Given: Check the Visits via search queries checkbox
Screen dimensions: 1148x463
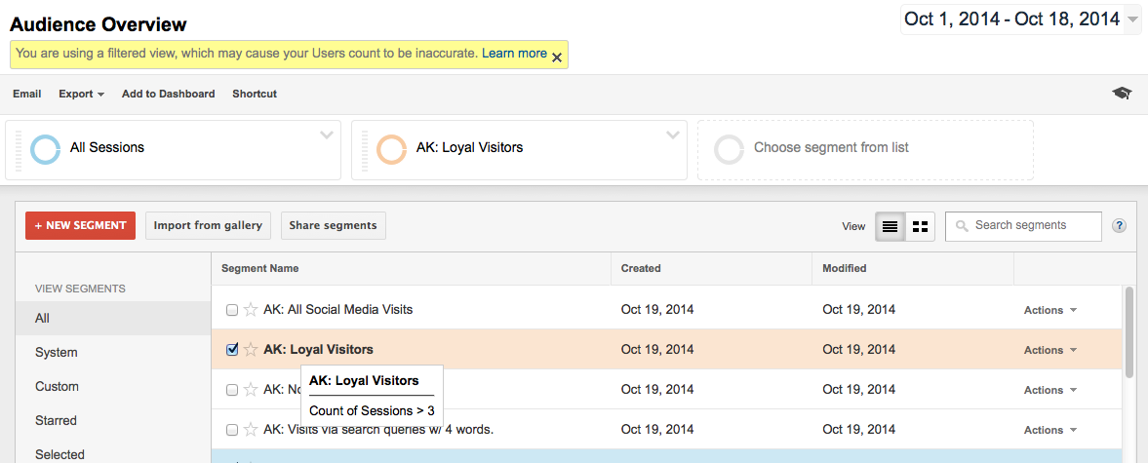Looking at the screenshot, I should [232, 430].
